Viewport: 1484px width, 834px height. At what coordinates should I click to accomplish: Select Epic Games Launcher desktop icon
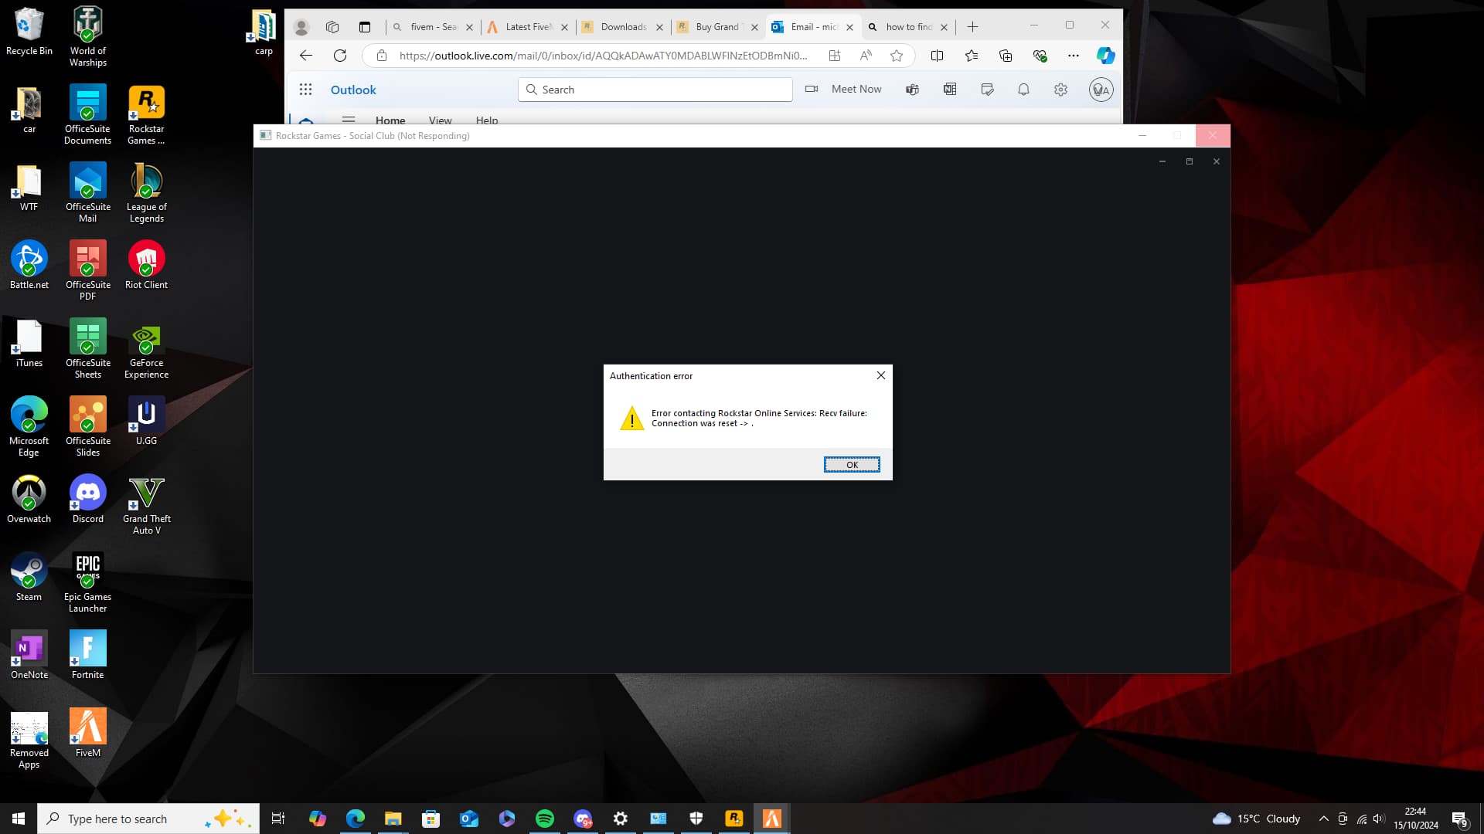87,583
